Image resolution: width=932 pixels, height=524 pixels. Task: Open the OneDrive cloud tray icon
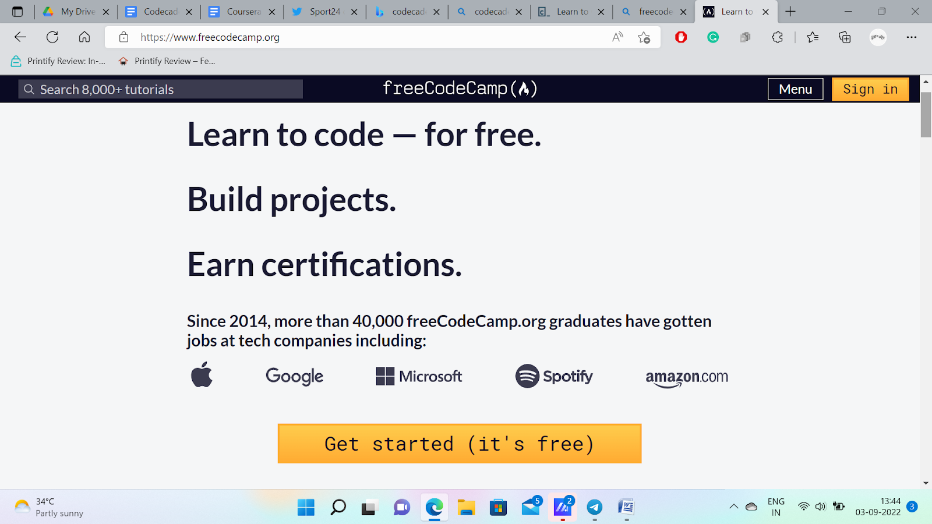click(x=751, y=507)
